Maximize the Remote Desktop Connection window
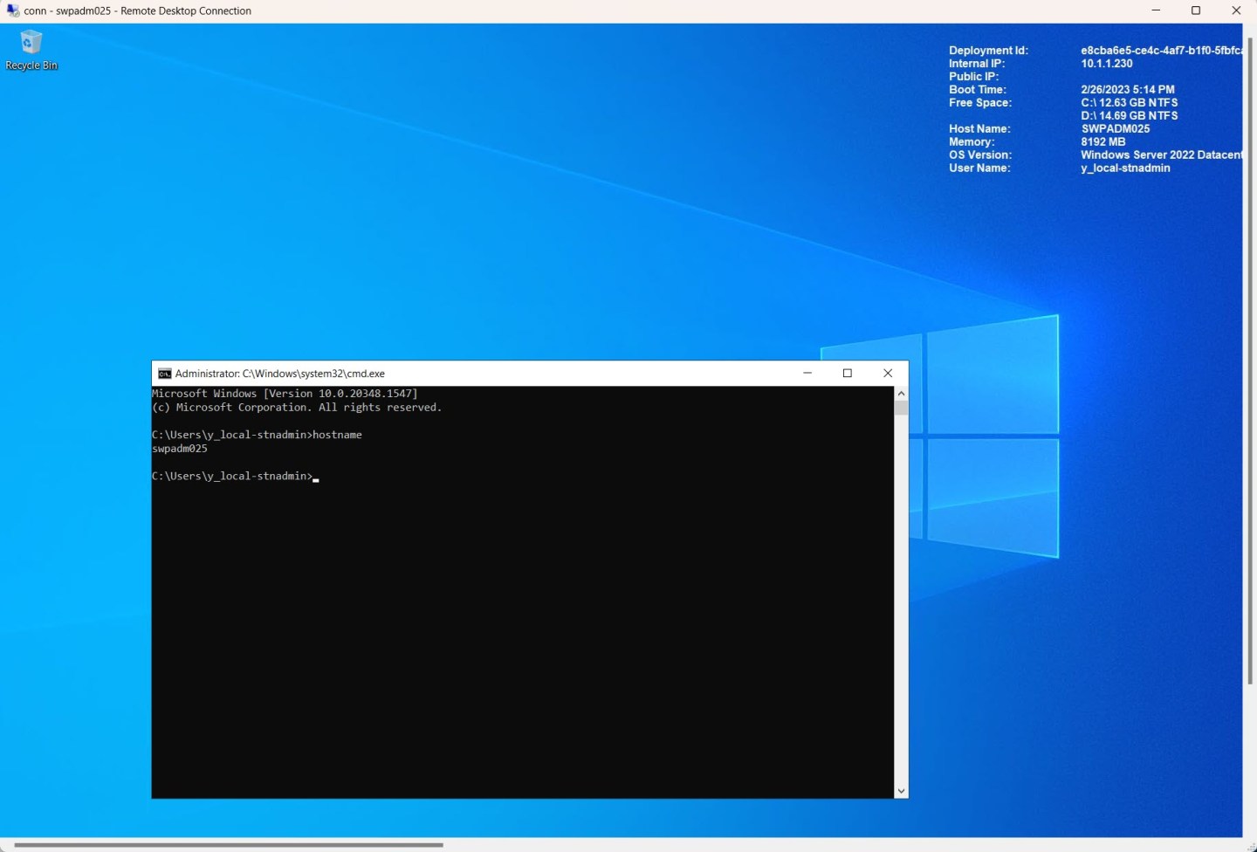Viewport: 1257px width, 852px height. coord(1196,10)
